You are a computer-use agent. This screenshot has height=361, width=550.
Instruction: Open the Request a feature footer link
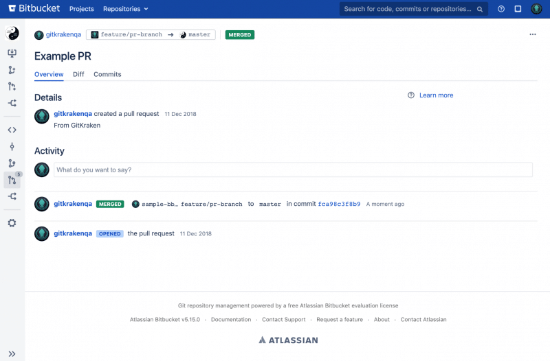point(340,320)
